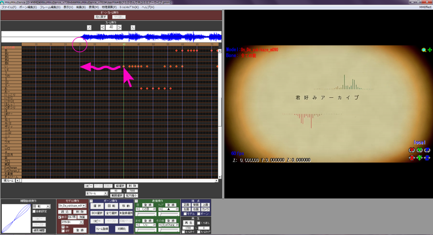Viewport: 433px width, 235px height.
Task: Click the zoom magnifier icon in viewport
Action: click(424, 50)
